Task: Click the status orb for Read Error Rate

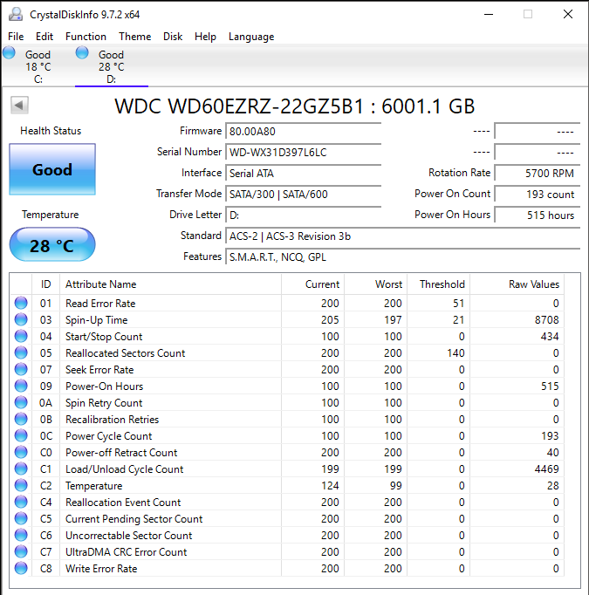Action: tap(21, 303)
